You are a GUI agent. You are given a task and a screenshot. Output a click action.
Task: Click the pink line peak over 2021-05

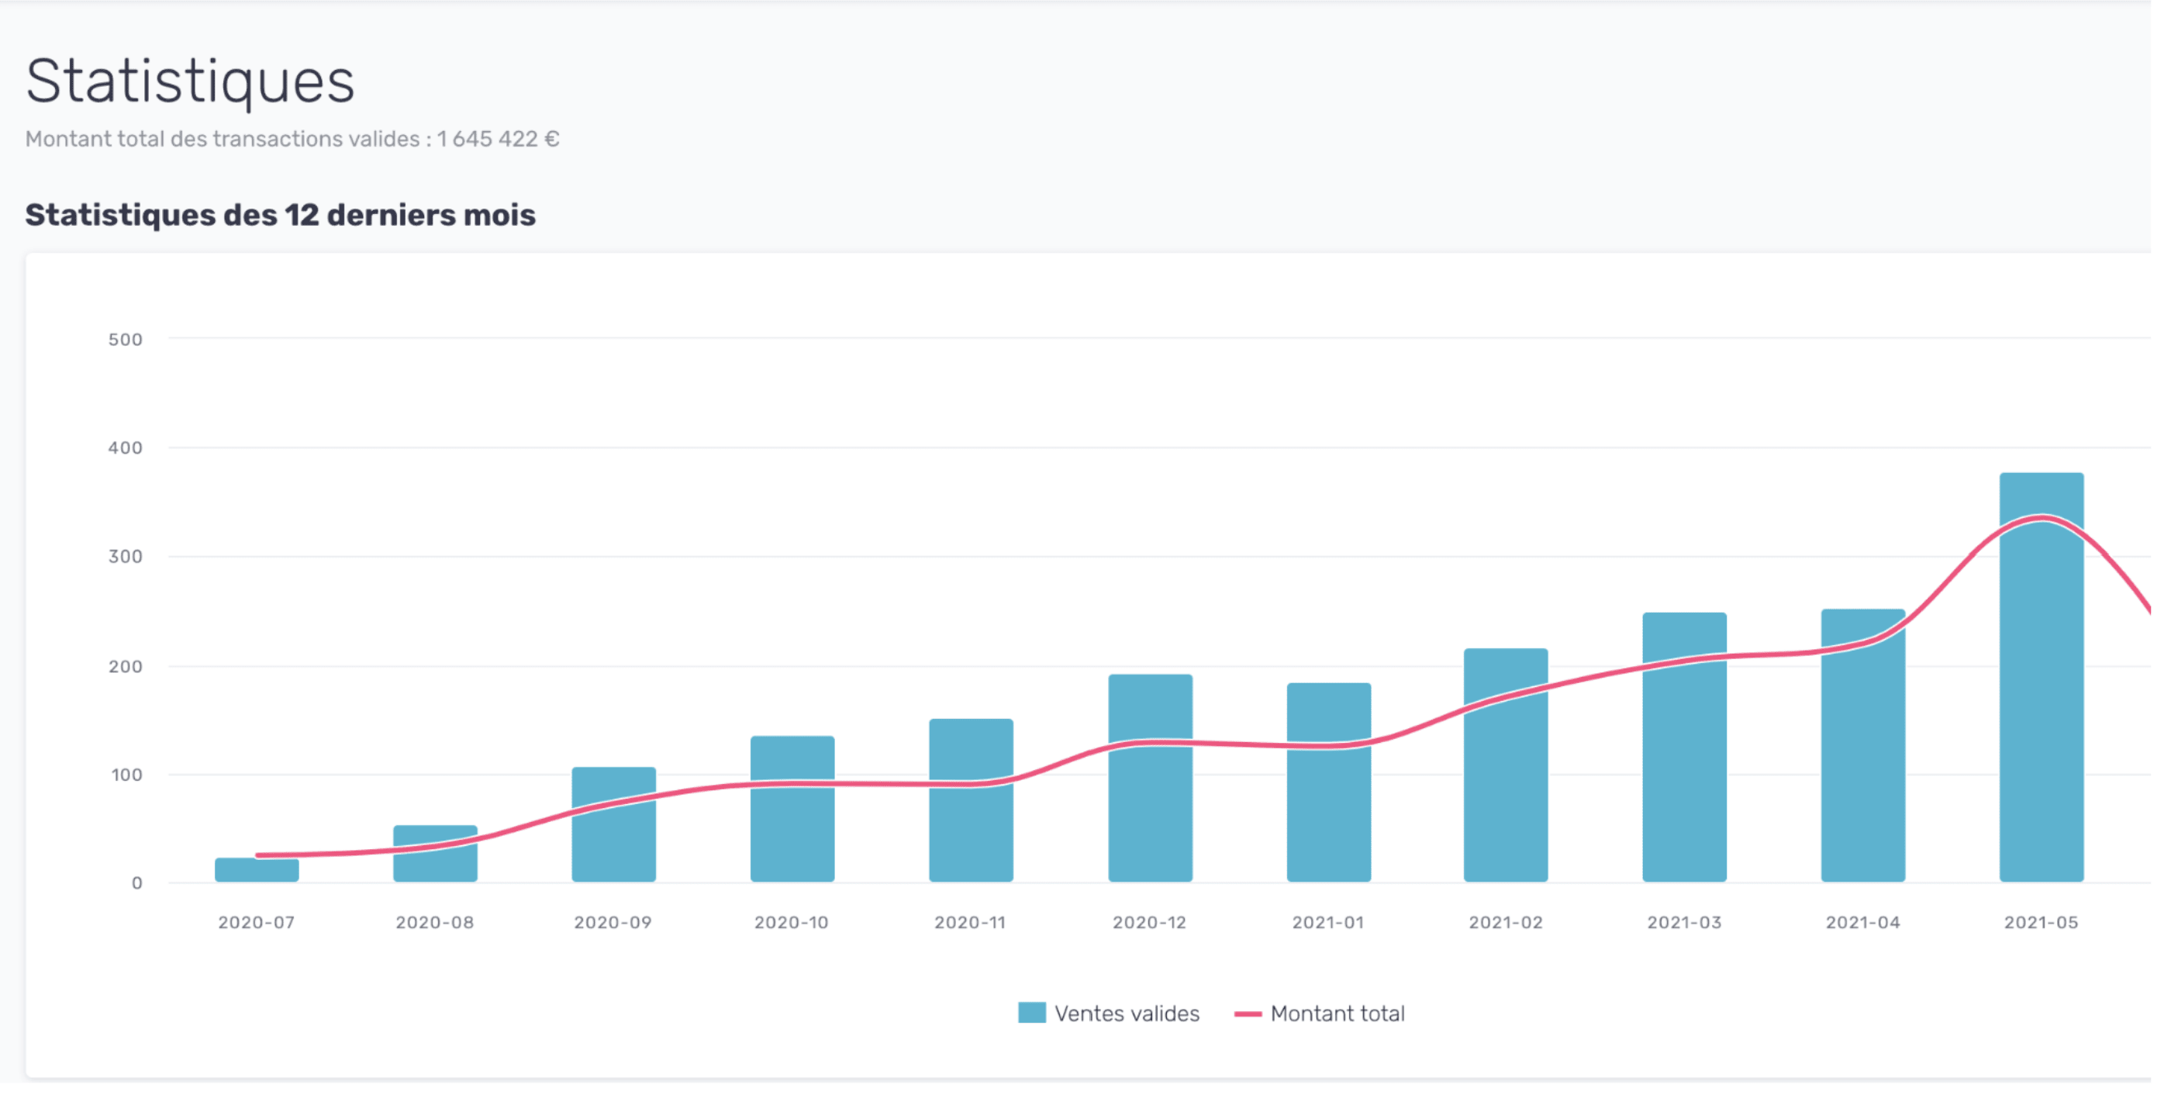coord(2042,518)
